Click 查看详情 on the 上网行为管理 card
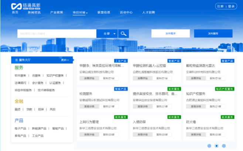The height and width of the screenshot is (151, 243). 89,134
